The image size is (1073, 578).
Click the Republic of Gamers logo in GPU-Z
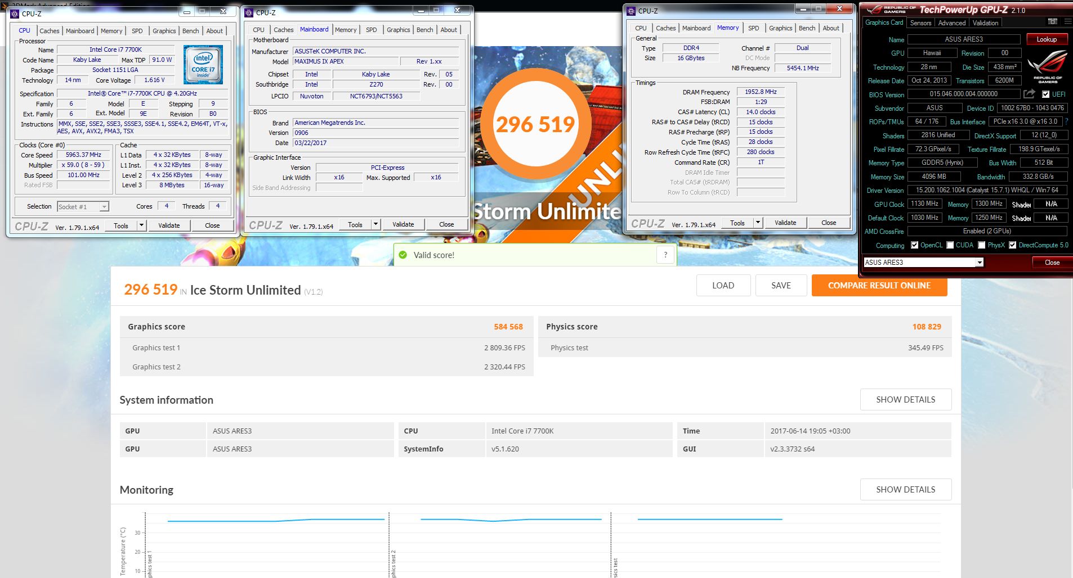(x=1047, y=66)
